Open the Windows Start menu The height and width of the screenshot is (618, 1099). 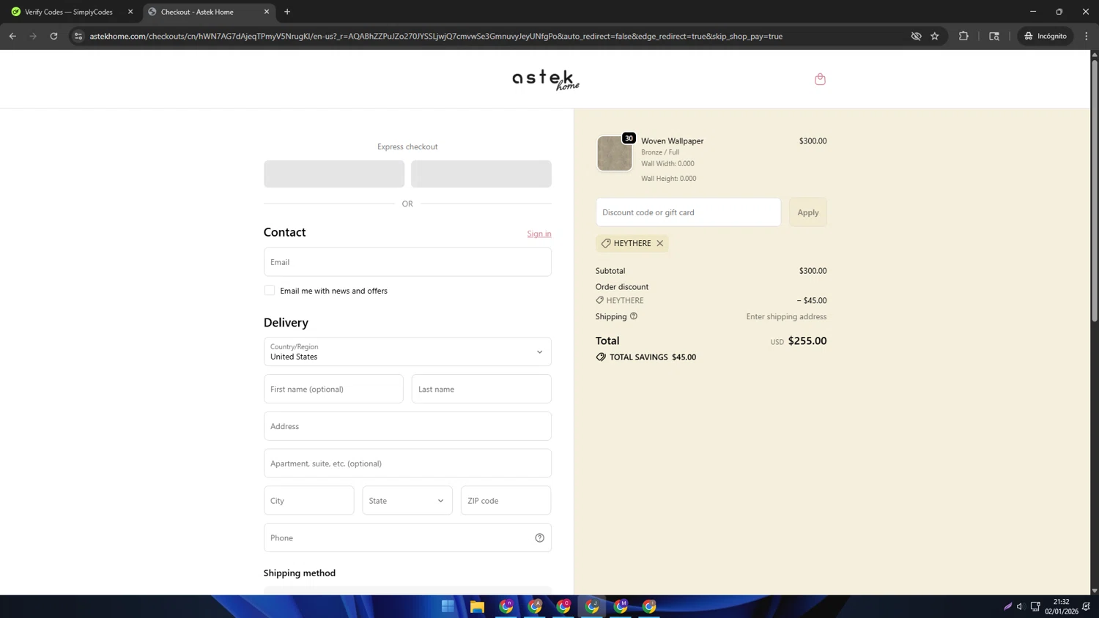[x=448, y=606]
